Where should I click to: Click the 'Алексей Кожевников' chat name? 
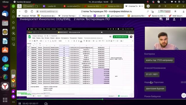155,68
